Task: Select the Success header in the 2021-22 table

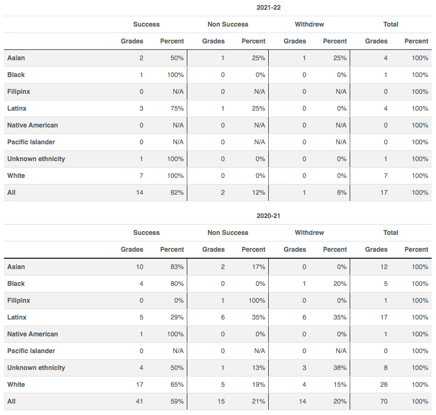Action: point(147,24)
